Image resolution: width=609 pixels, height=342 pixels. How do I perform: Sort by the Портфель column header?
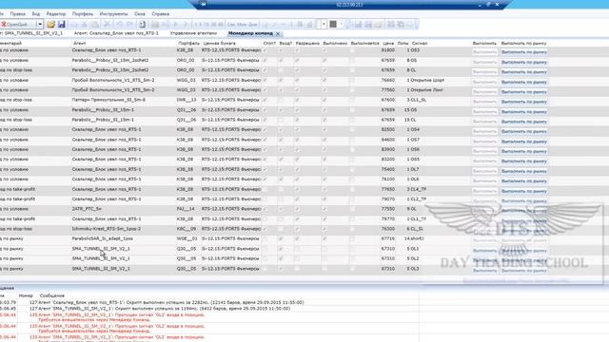188,44
